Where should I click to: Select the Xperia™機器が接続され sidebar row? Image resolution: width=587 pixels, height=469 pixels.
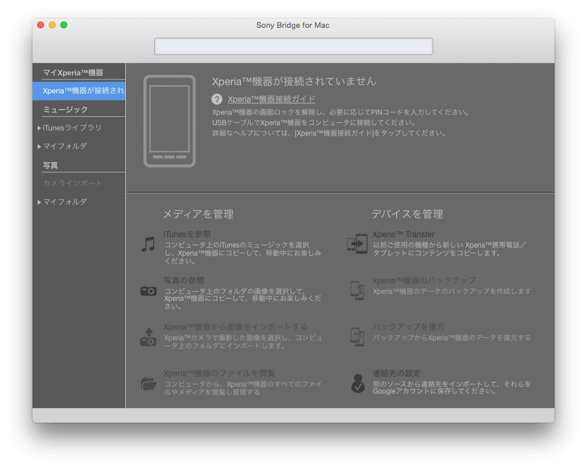click(x=79, y=90)
